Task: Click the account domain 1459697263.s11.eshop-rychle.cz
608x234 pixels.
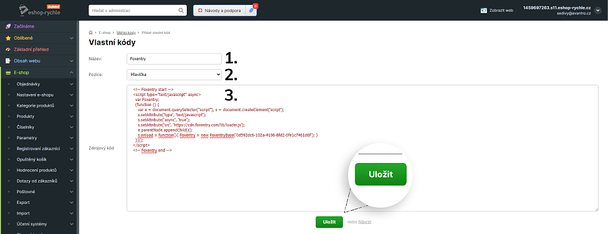Action: click(x=557, y=8)
